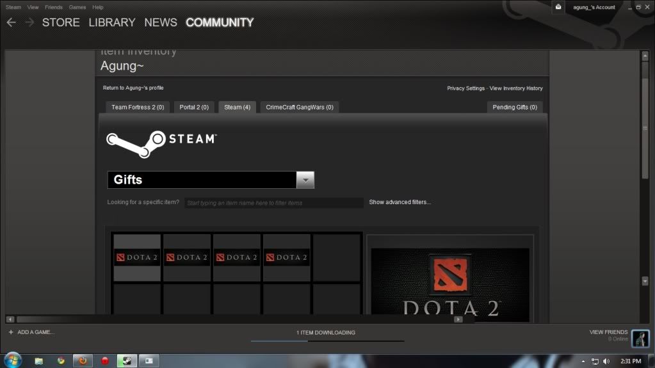The height and width of the screenshot is (368, 655).
Task: Open the Friends menu
Action: click(x=54, y=7)
